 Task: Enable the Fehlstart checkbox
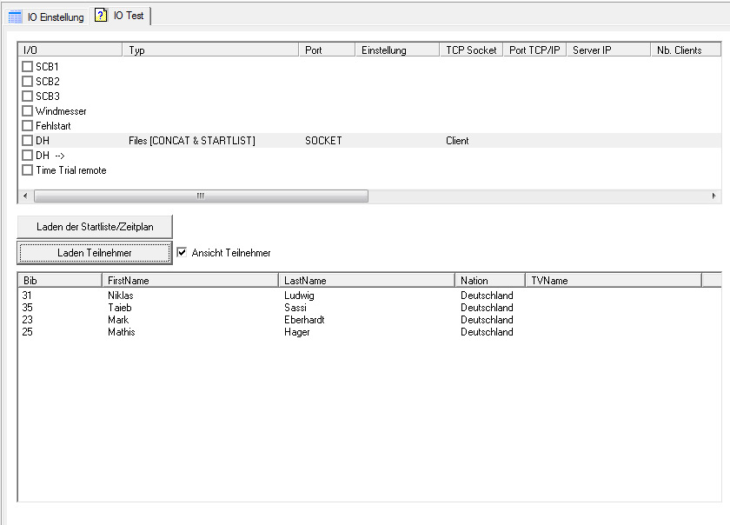pos(28,126)
